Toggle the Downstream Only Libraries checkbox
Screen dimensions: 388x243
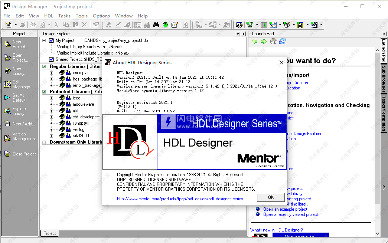(x=44, y=142)
